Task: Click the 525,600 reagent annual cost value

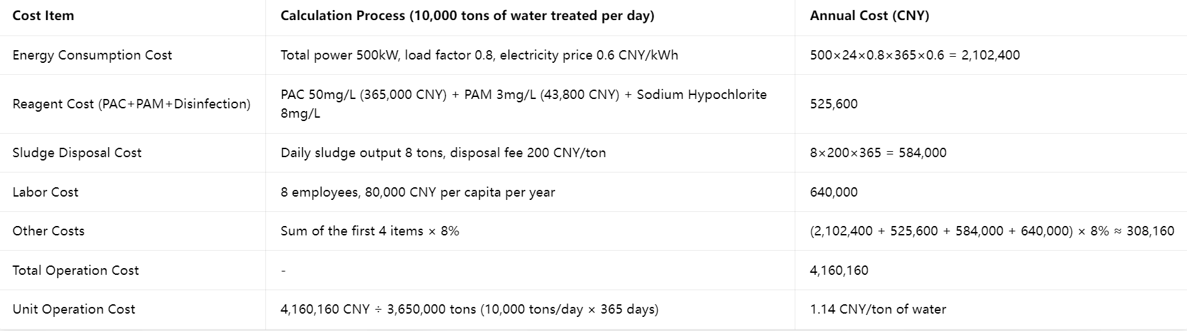Action: point(833,104)
